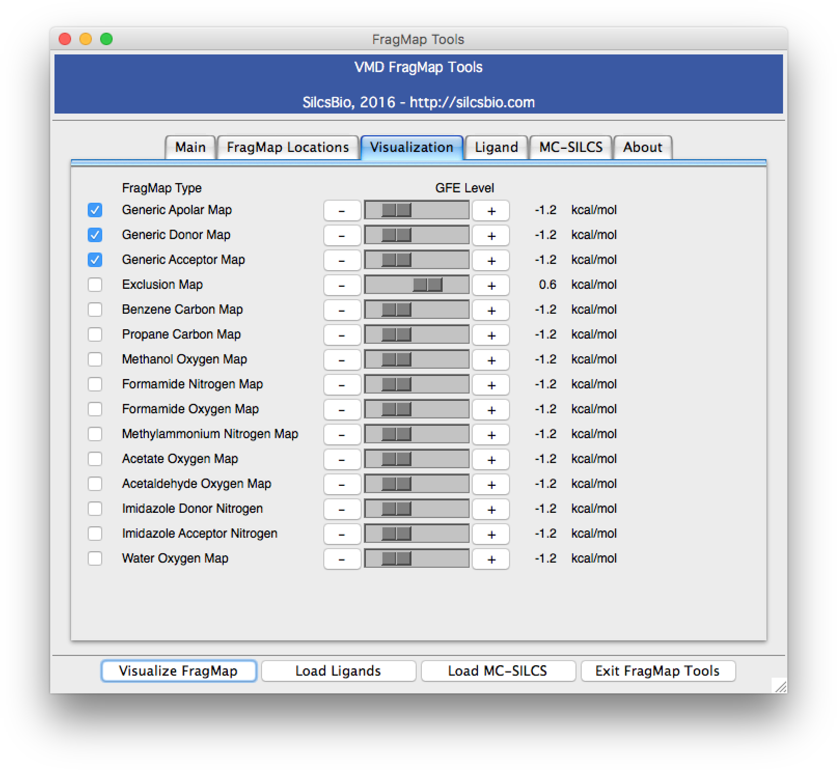The height and width of the screenshot is (770, 837).
Task: Uncheck the Generic Apolar Map checkbox
Action: point(95,210)
